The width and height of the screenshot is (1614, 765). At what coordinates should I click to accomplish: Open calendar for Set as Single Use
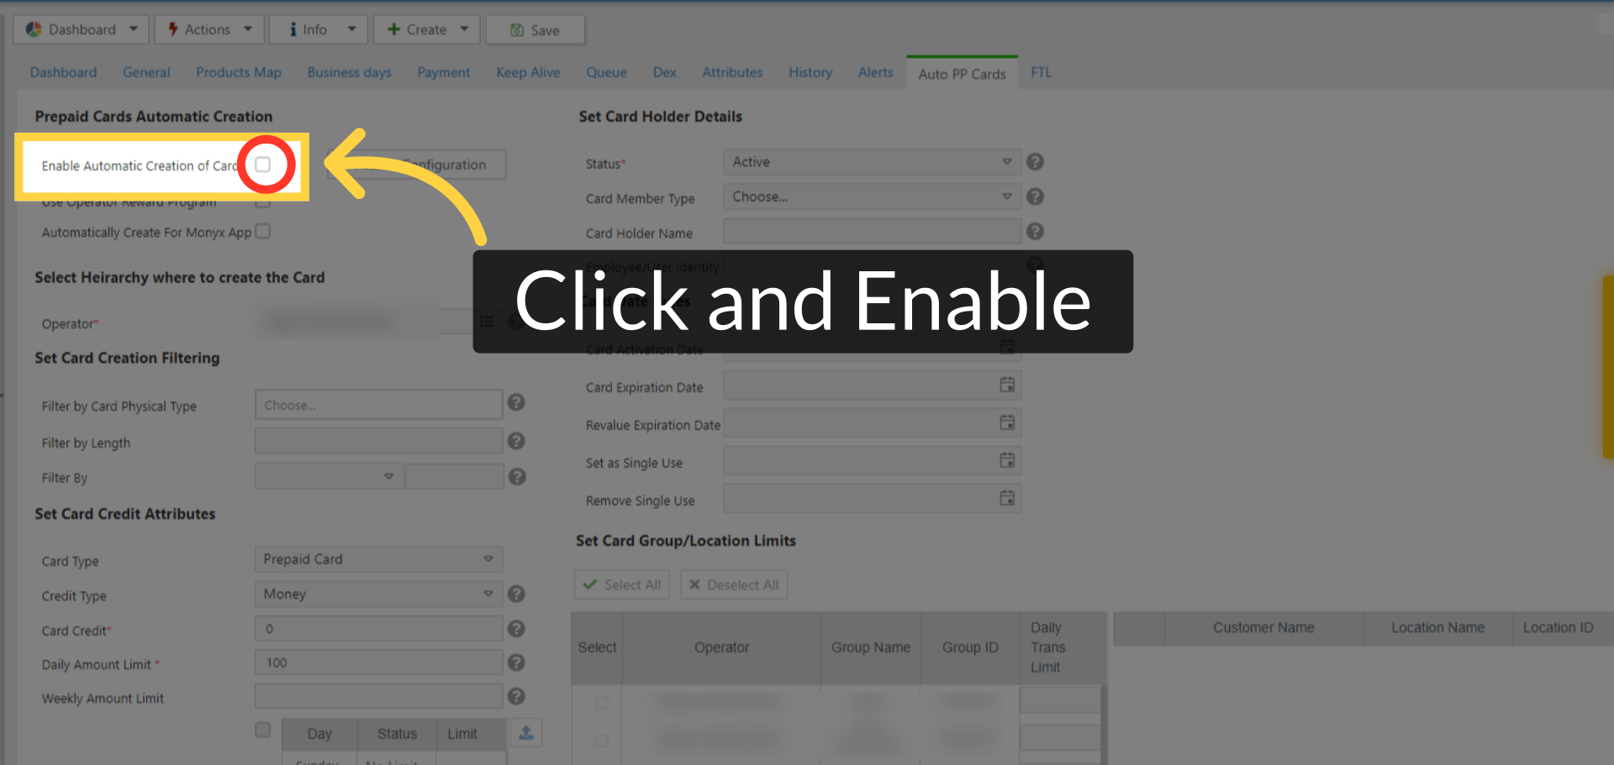[x=1007, y=460]
